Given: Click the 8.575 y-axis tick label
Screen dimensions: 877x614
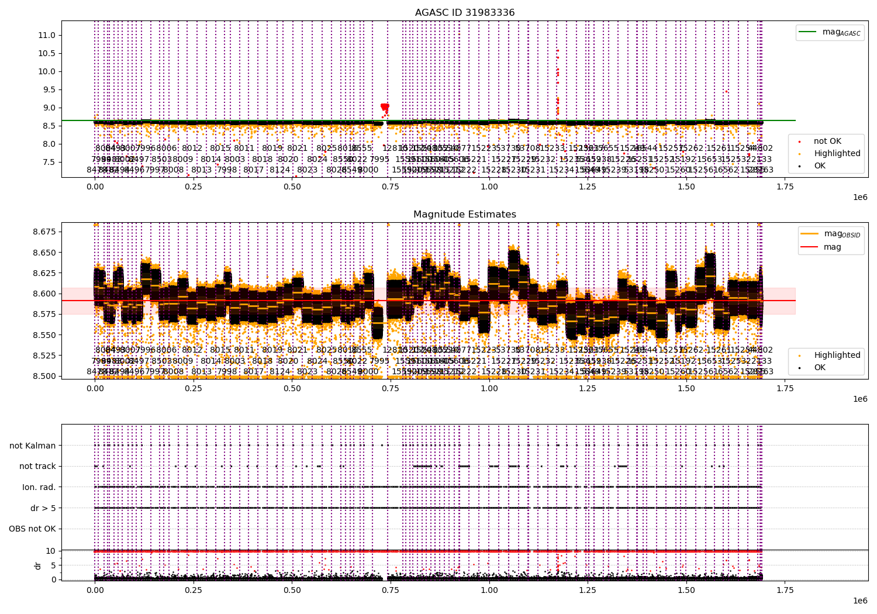Looking at the screenshot, I should coord(44,314).
